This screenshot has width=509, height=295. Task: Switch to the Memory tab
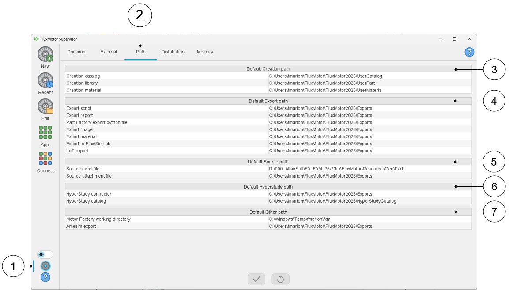point(205,52)
